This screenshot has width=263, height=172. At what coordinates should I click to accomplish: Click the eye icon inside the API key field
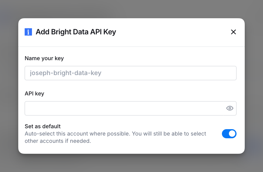click(x=230, y=108)
